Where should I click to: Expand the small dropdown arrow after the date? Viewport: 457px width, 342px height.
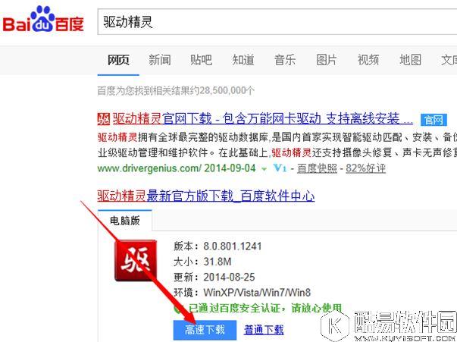(x=264, y=169)
